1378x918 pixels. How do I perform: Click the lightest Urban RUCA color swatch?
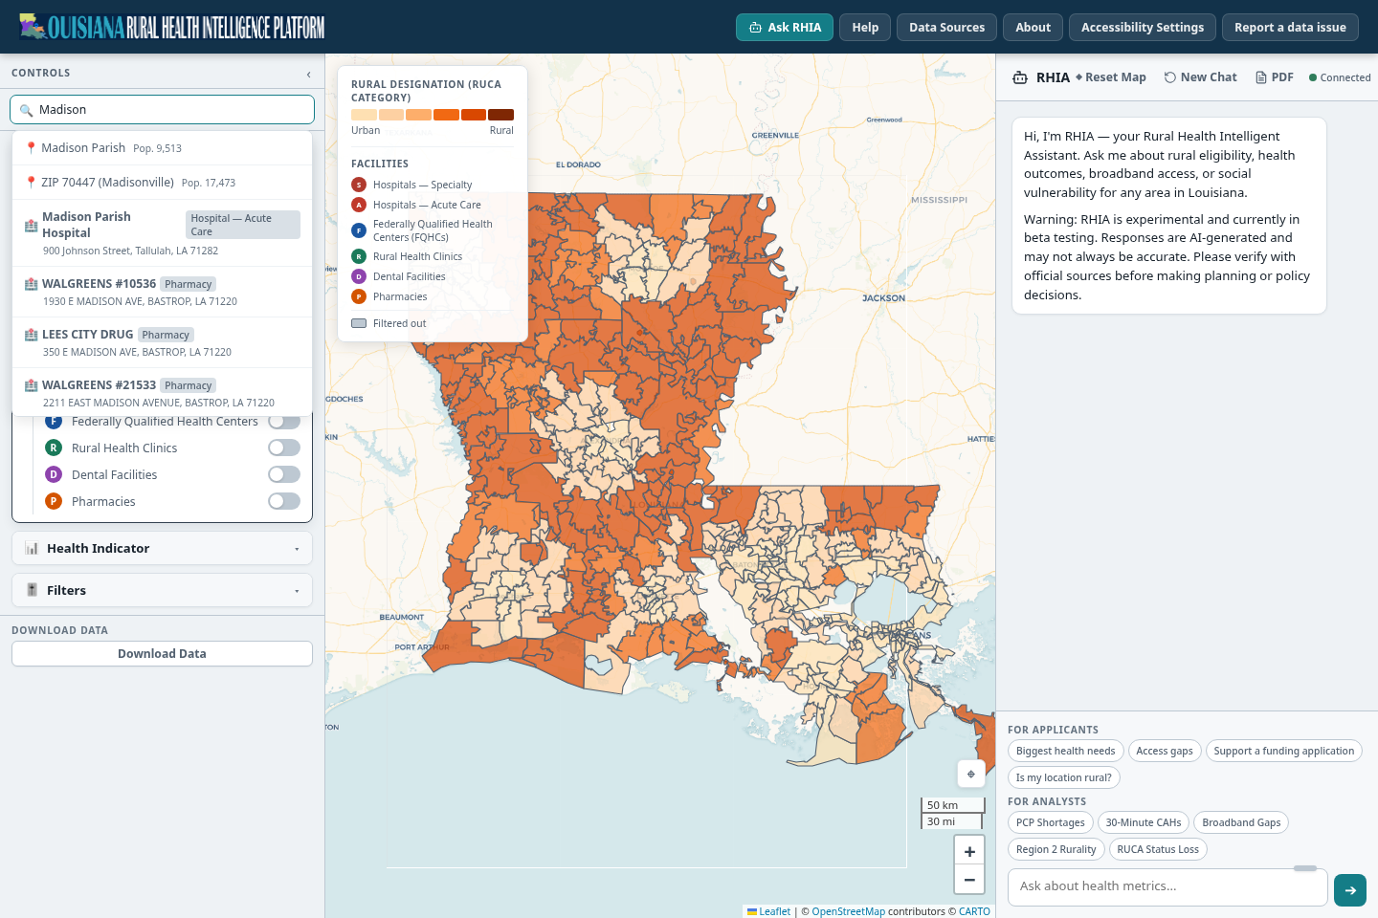click(x=364, y=115)
